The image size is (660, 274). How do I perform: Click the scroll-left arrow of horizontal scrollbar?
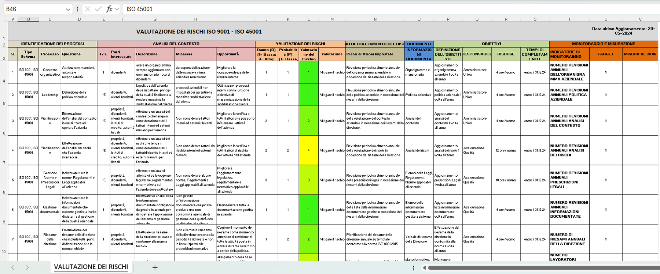tap(424, 268)
